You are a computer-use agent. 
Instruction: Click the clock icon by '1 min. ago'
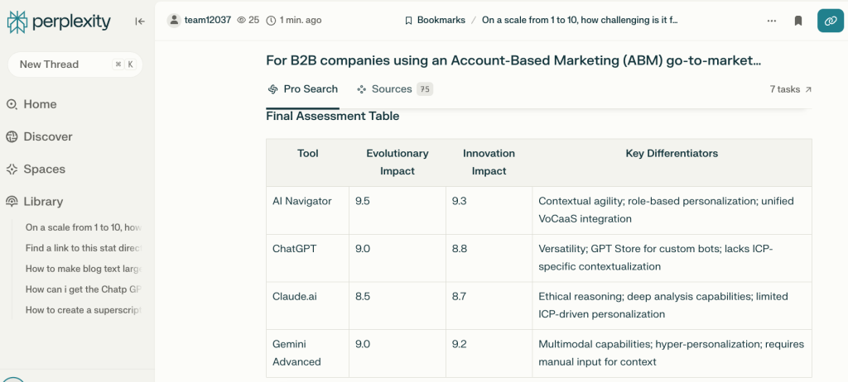click(271, 21)
